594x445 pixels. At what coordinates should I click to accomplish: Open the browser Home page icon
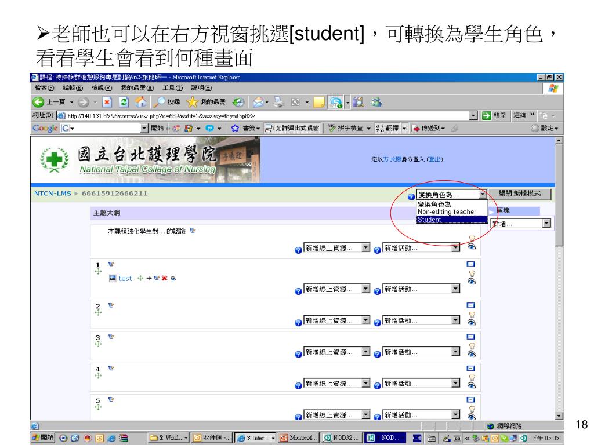pos(140,102)
